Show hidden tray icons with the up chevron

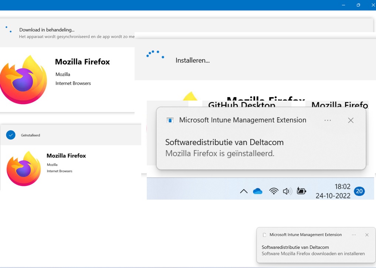tap(244, 191)
